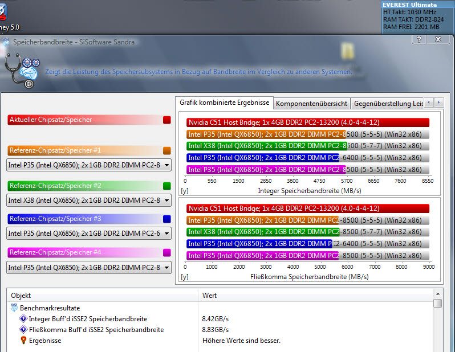Close the Speicherbandbreite window
The width and height of the screenshot is (455, 352).
pyautogui.click(x=438, y=39)
